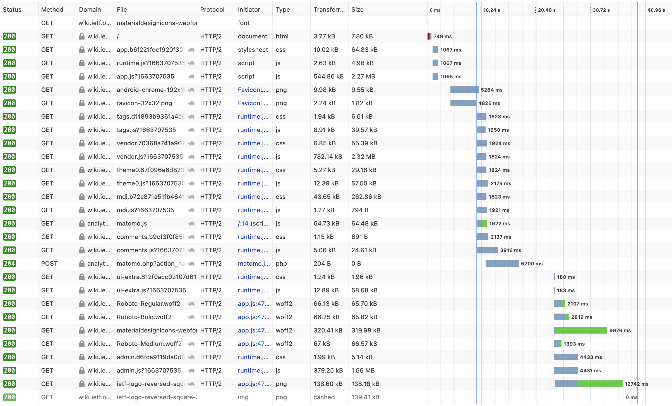Click the 20.48 s timeline marker
This screenshot has height=406, width=672.
547,10
